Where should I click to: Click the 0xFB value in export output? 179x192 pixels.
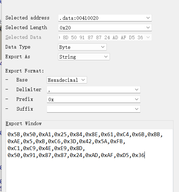point(116,141)
